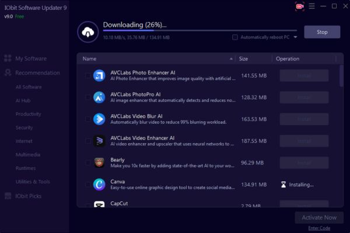Click the Canva app icon

click(x=99, y=185)
